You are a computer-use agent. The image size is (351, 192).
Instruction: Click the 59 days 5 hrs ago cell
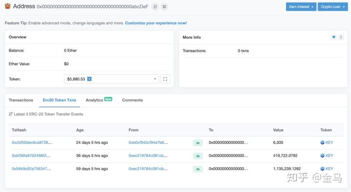[92, 169]
